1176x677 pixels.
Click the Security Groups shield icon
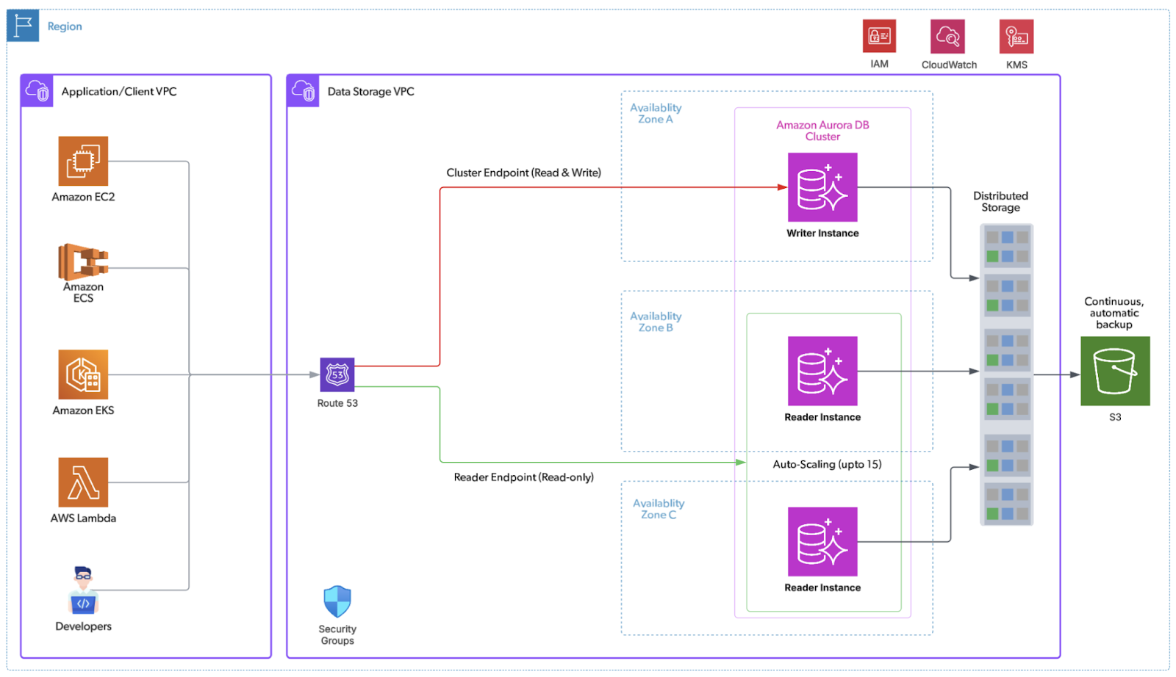337,602
